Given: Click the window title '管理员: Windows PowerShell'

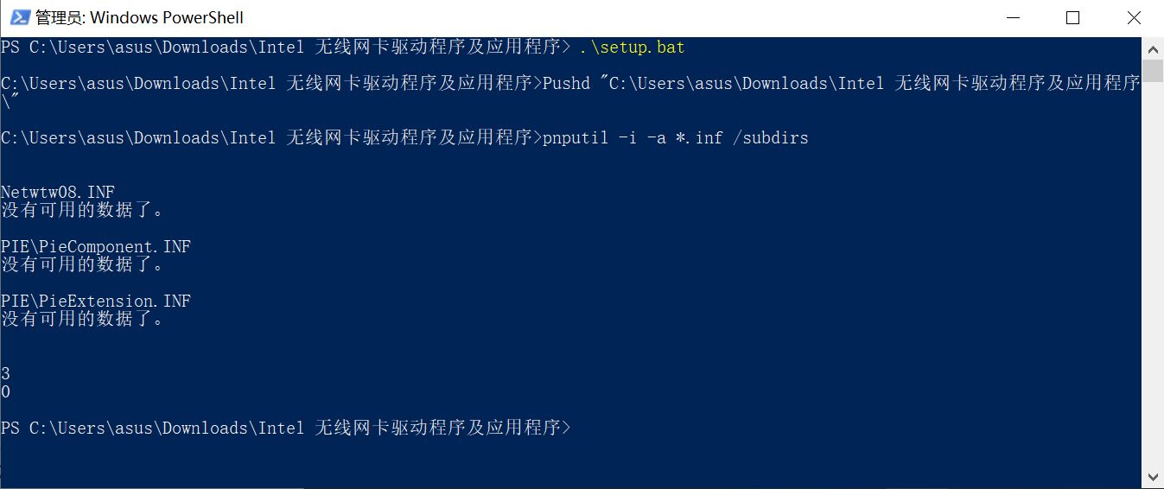Looking at the screenshot, I should (x=139, y=17).
